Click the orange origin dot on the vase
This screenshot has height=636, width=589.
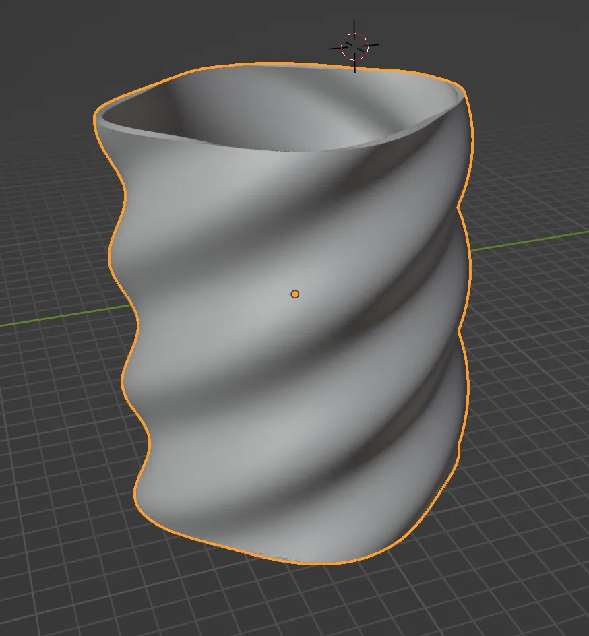coord(294,294)
